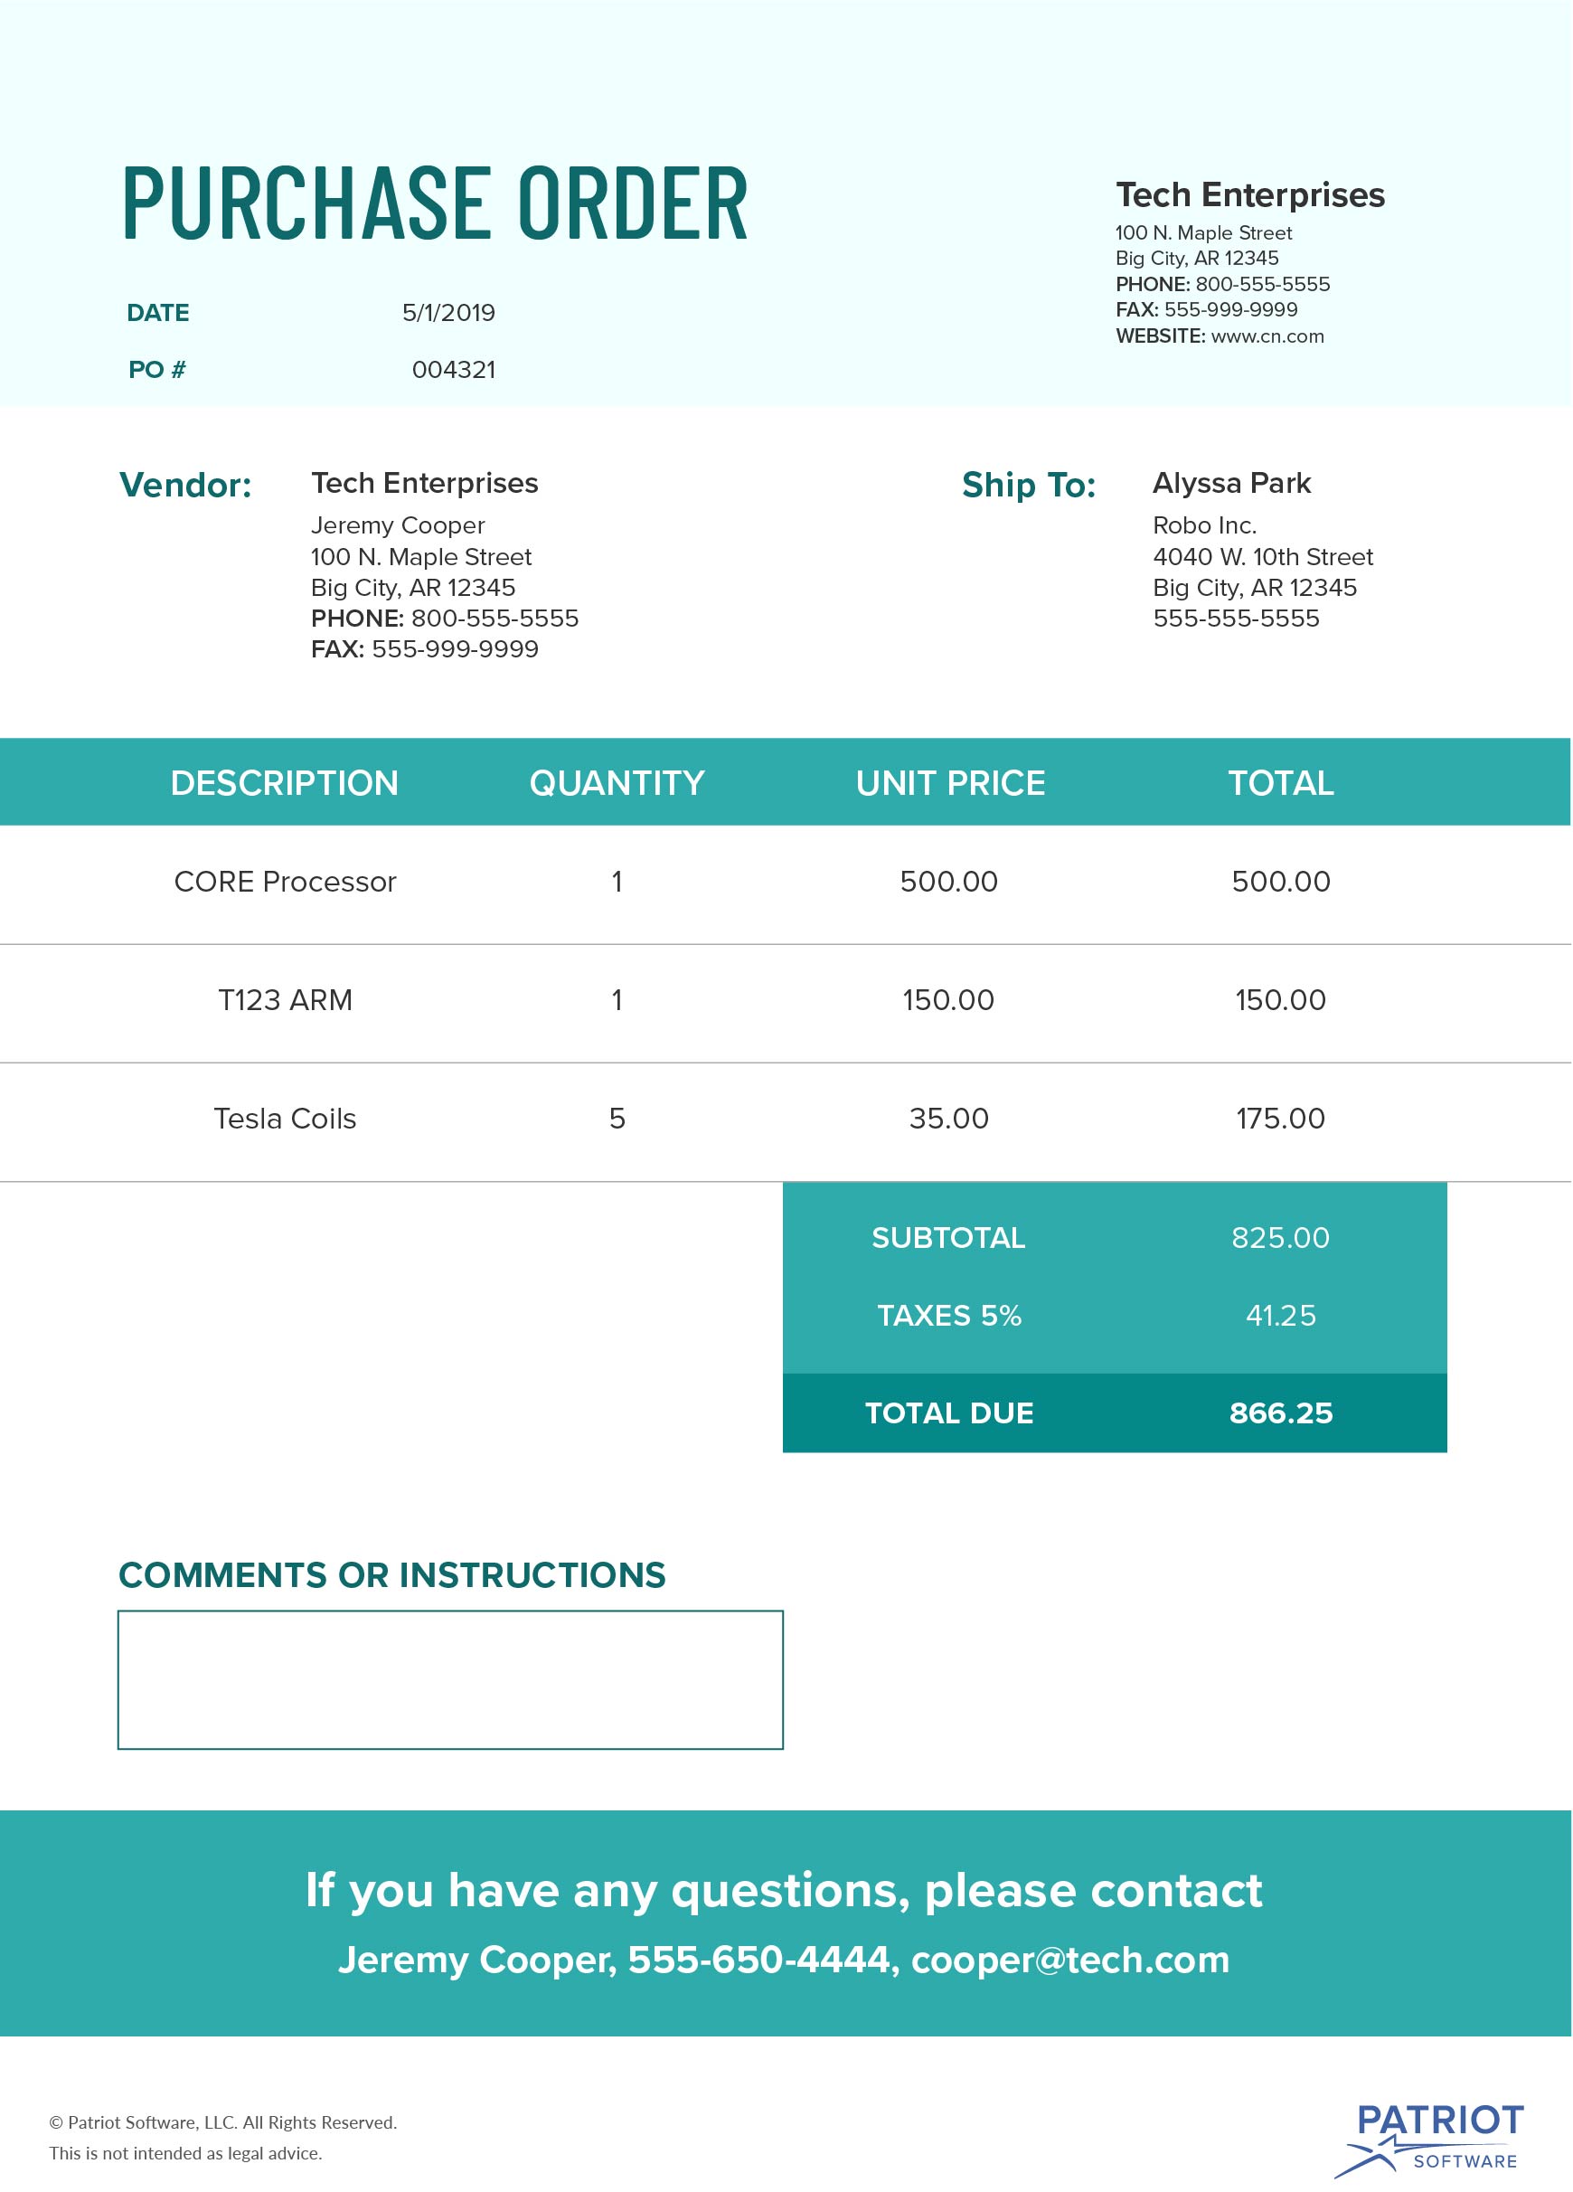1573x2192 pixels.
Task: Click the Ship To name Alyssa Park
Action: pos(1231,483)
